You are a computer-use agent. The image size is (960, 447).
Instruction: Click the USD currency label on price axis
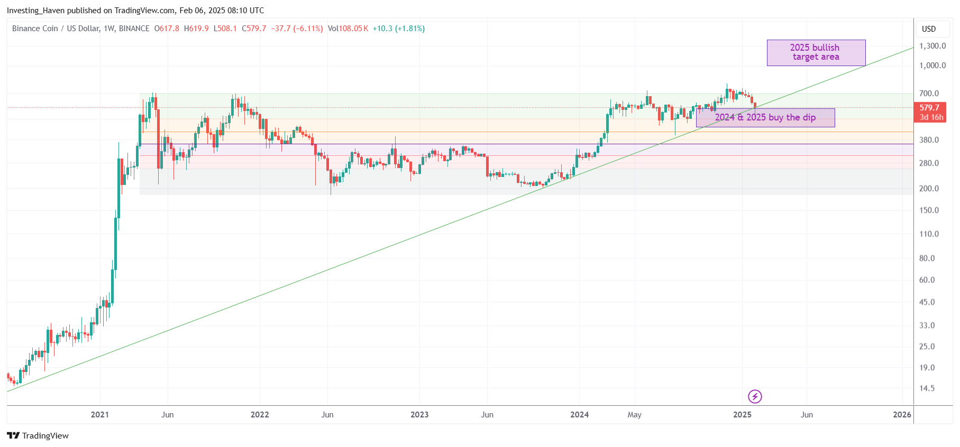pyautogui.click(x=929, y=29)
